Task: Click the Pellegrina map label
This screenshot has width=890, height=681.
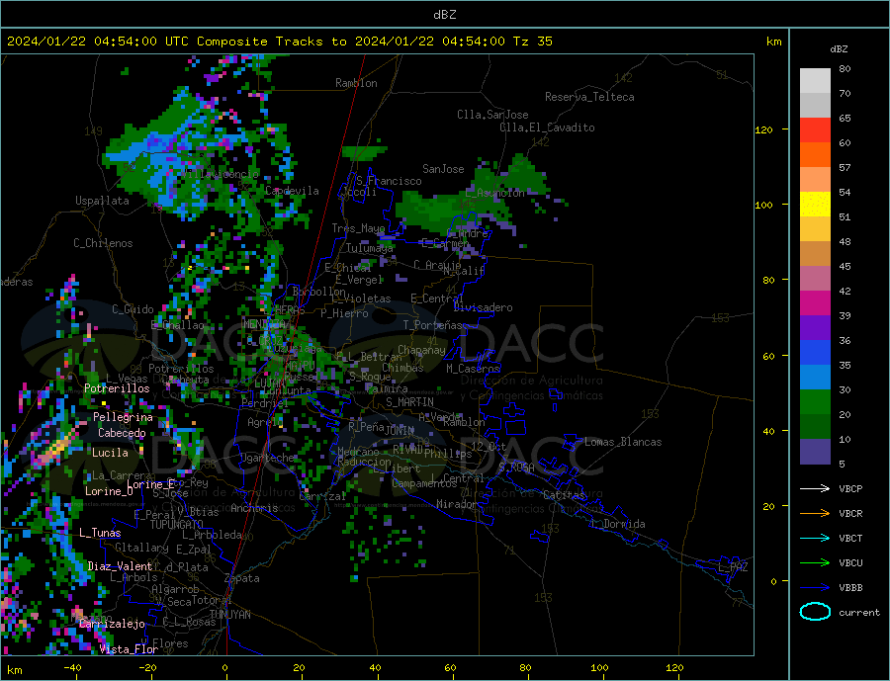Action: coord(124,417)
